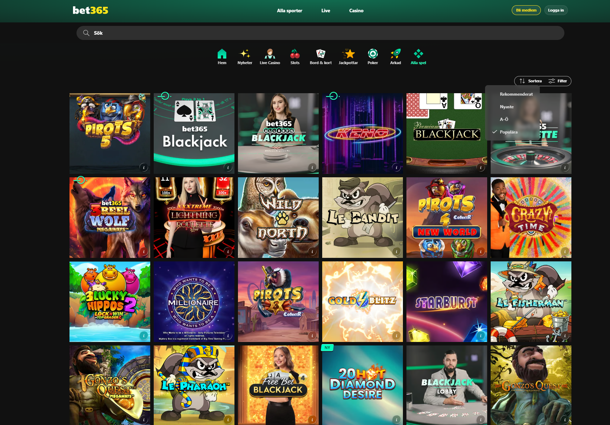Screen dimensions: 610x425
Task: Select the Alla spel category
Action: (418, 57)
